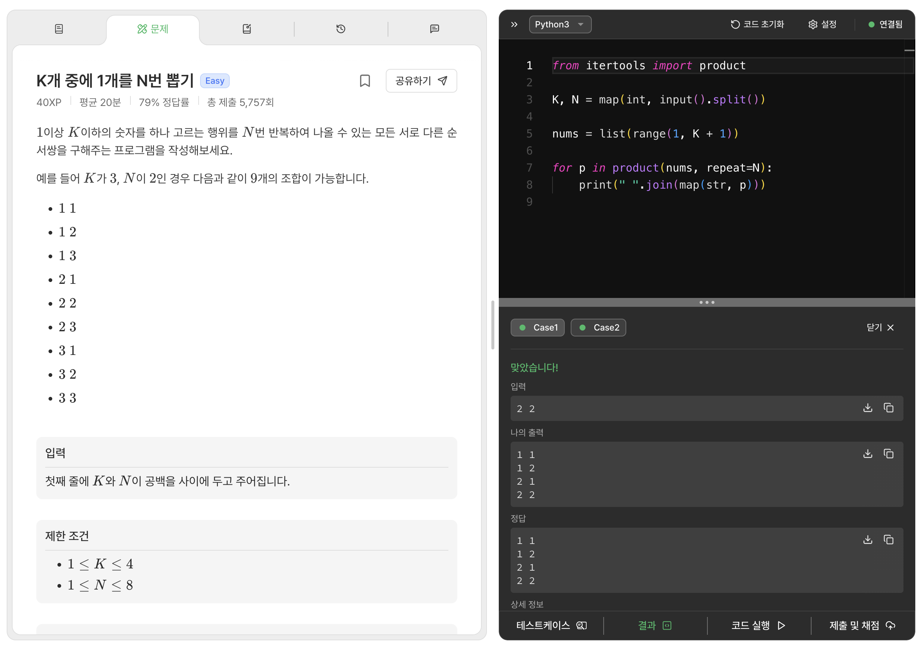Copy the 정답 expected answer

point(889,540)
